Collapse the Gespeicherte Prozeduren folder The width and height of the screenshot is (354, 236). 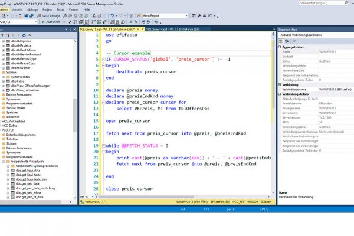pos(4,162)
